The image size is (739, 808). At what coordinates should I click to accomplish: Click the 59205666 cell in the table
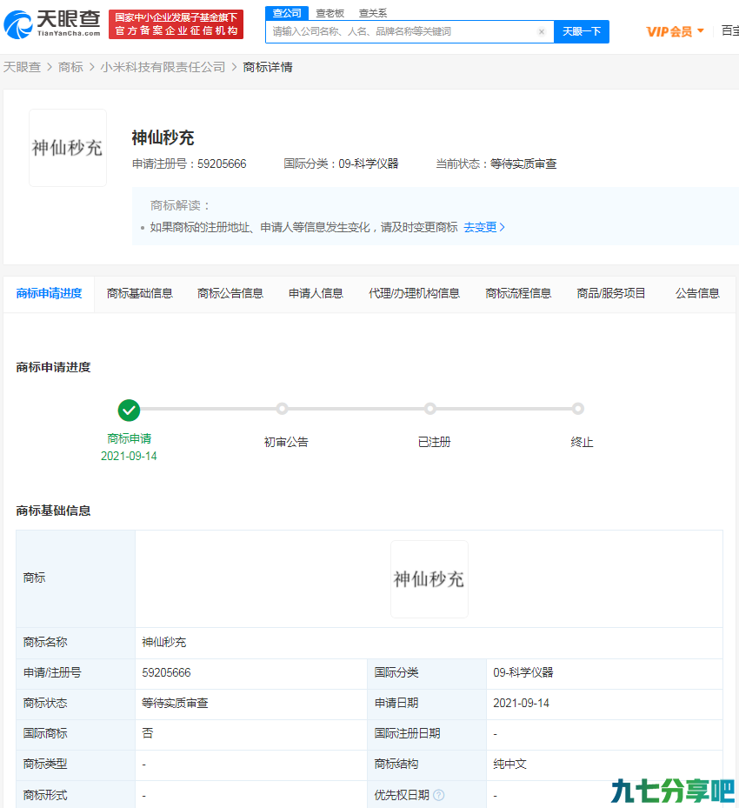point(251,672)
